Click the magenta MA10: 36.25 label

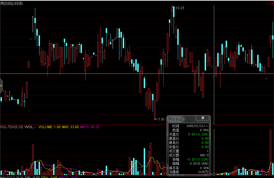click(89, 127)
